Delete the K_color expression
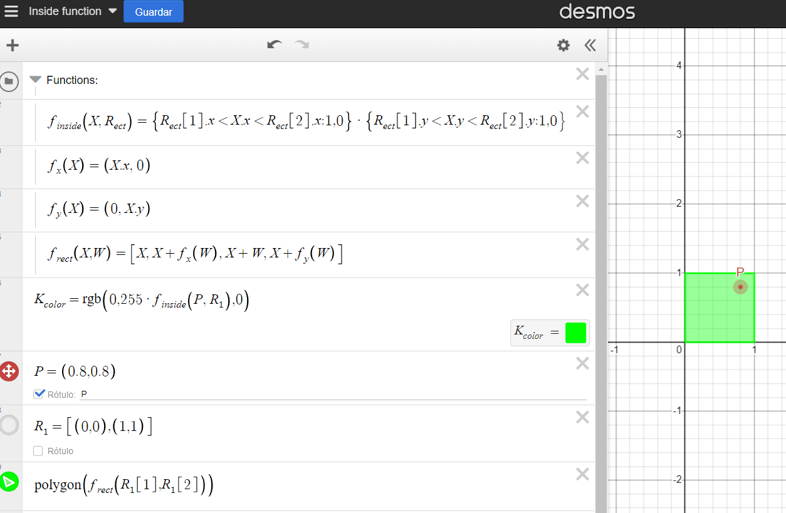Viewport: 786px width, 513px height. 582,290
